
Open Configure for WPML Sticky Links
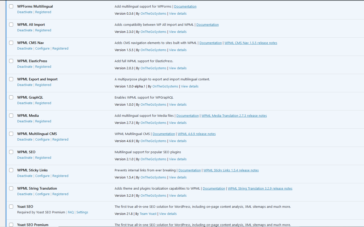click(x=42, y=176)
